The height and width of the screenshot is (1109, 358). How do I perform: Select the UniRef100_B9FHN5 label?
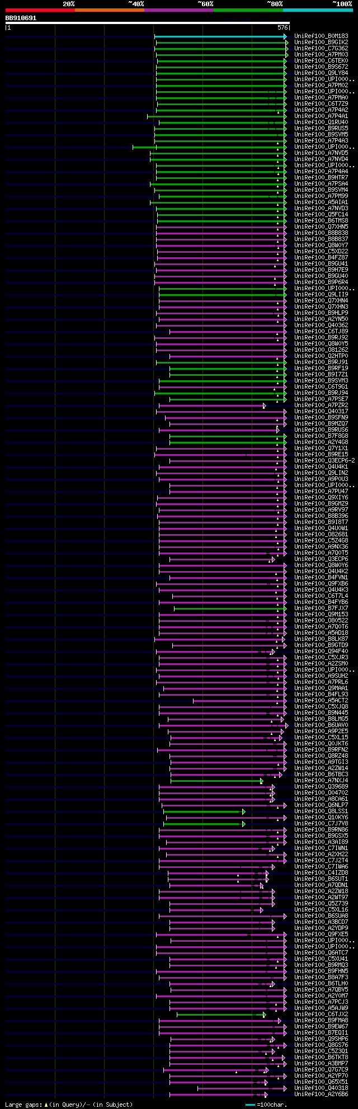(x=321, y=971)
